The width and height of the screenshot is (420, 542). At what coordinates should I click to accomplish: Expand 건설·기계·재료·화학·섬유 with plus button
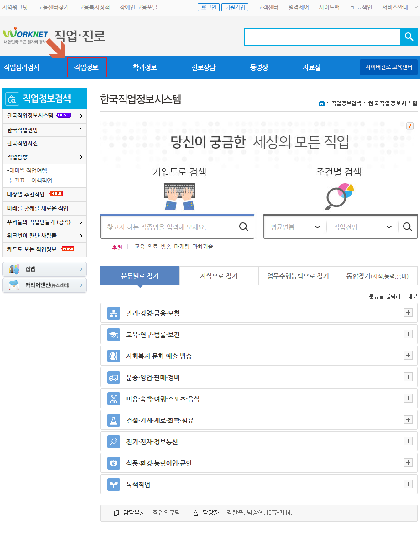(408, 420)
